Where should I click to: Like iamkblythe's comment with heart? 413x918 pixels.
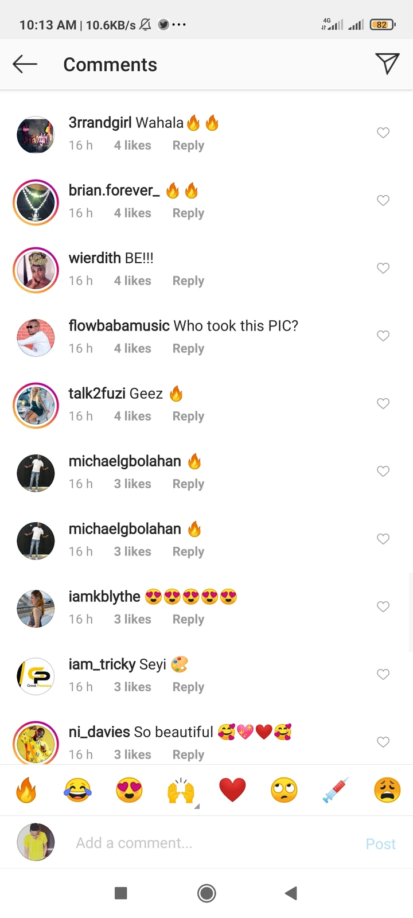coord(383,607)
